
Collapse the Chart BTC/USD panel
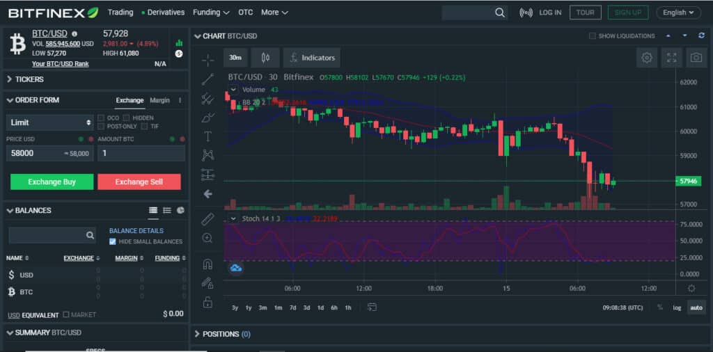pyautogui.click(x=197, y=36)
